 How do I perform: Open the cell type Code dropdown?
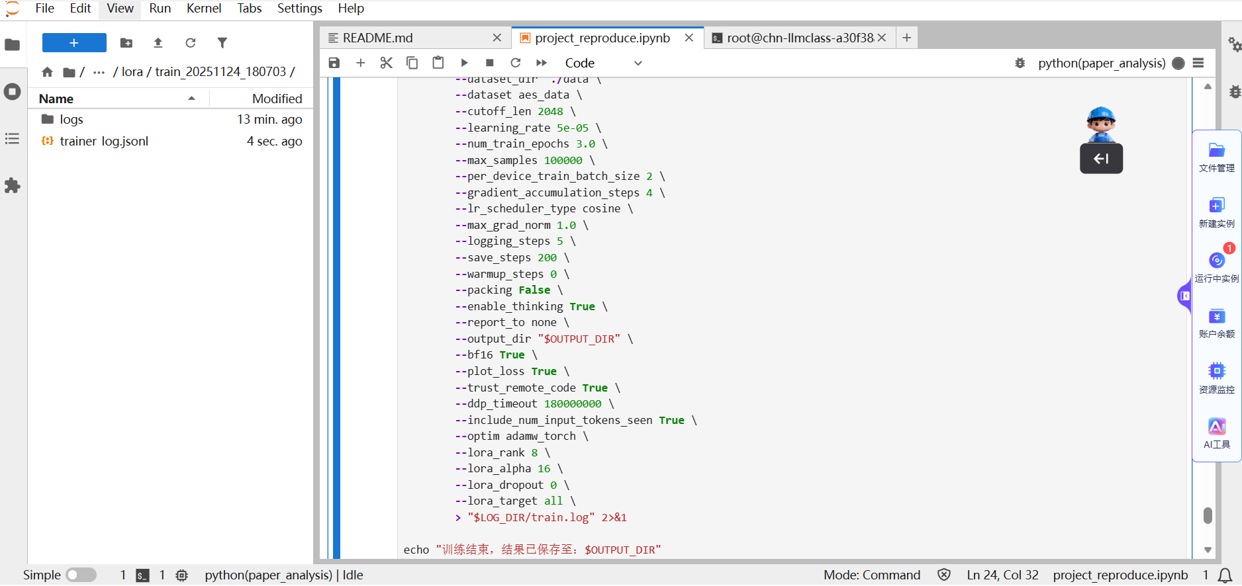[x=602, y=63]
